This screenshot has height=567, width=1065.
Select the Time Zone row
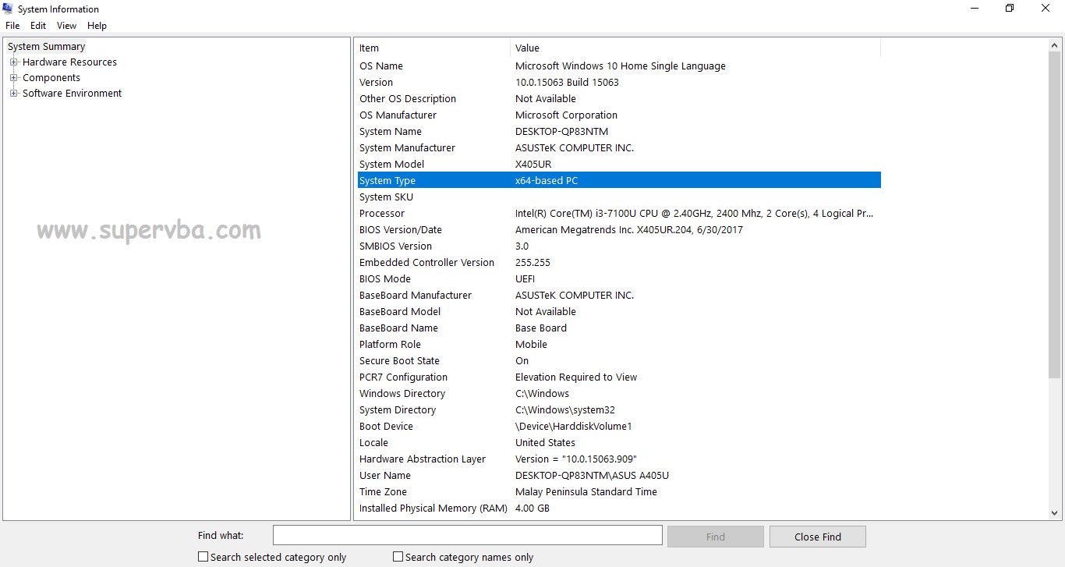(619, 492)
